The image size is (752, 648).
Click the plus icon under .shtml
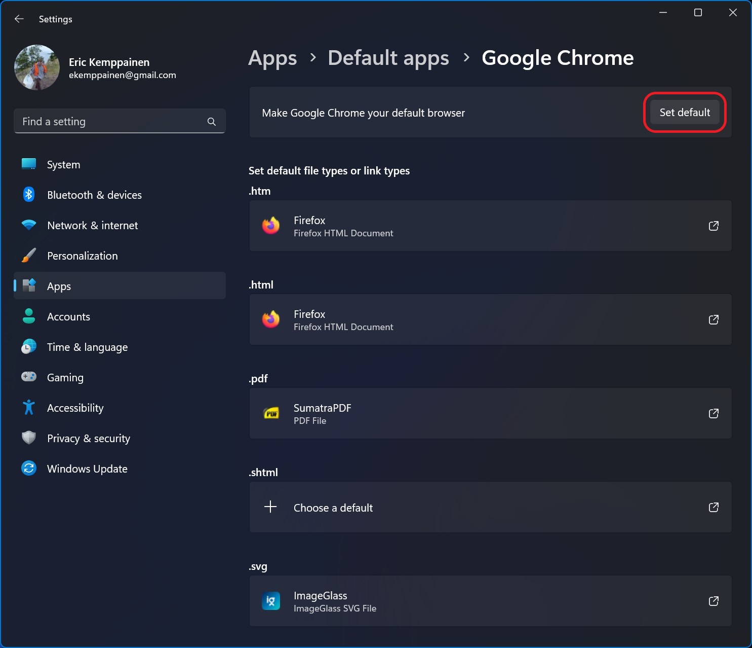point(271,507)
